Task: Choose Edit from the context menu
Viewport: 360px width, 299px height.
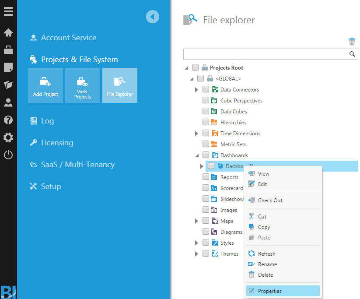Action: point(283,184)
